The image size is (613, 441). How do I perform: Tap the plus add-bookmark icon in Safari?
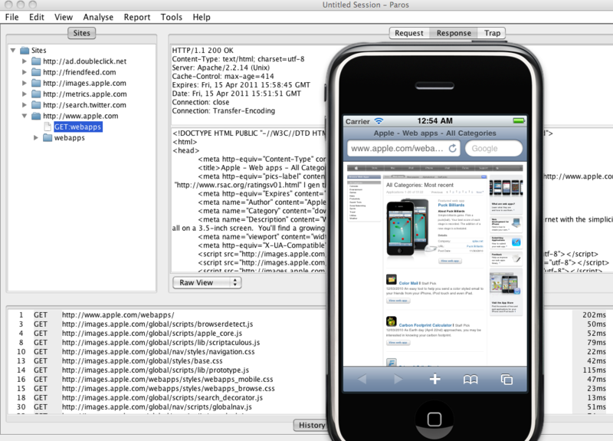[434, 379]
